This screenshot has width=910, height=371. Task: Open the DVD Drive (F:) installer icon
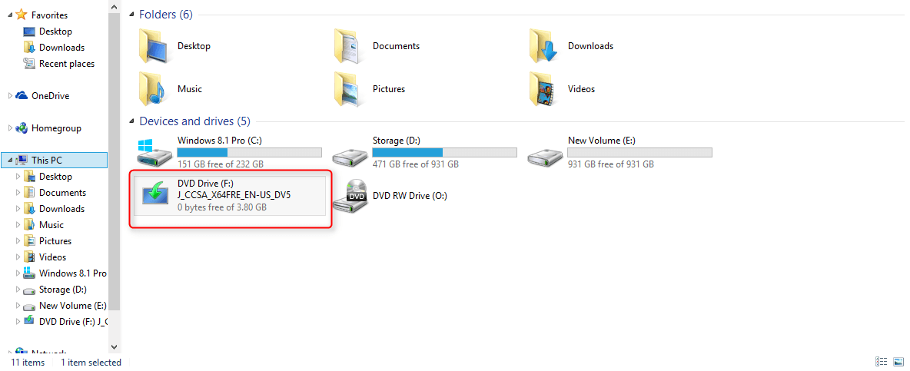click(155, 196)
